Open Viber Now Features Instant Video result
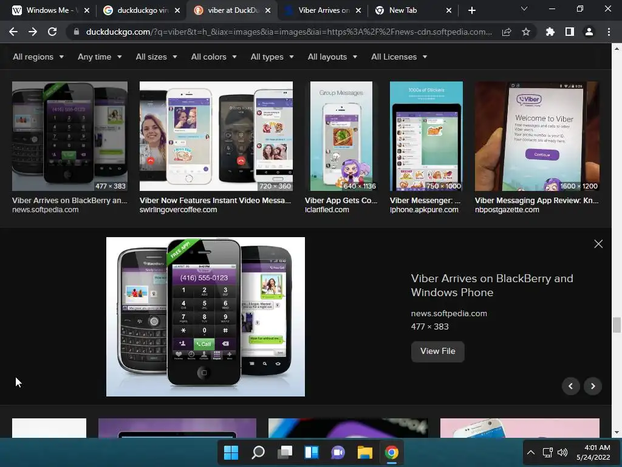Screen dimensions: 622x467 215,201
